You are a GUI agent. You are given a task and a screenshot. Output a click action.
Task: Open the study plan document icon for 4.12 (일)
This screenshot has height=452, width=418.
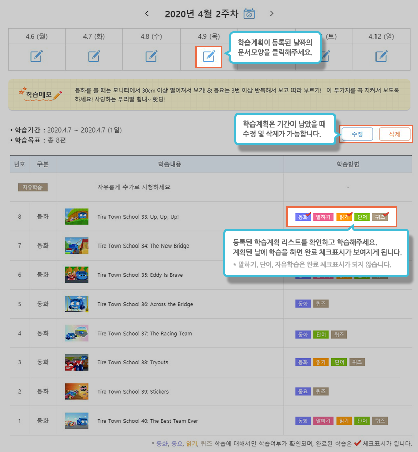[382, 56]
